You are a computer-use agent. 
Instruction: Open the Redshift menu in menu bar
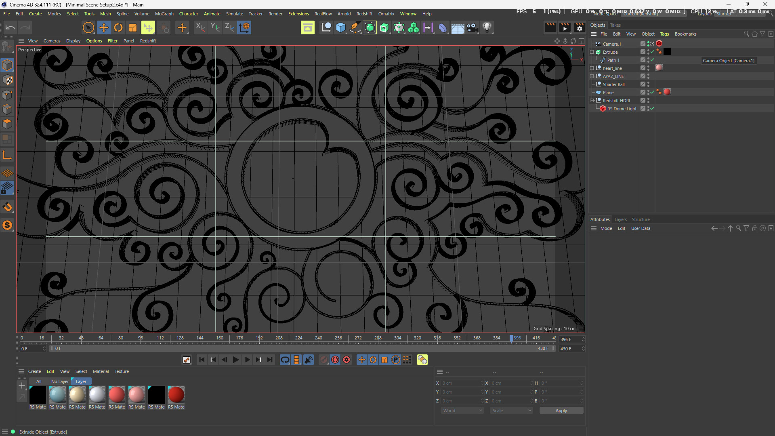tap(364, 14)
